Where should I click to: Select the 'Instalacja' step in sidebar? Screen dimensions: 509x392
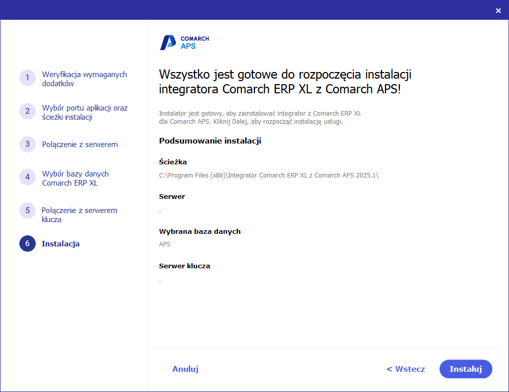pyautogui.click(x=60, y=243)
